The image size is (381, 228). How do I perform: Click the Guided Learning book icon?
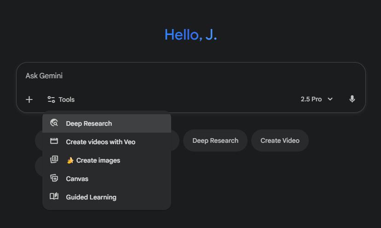(54, 196)
